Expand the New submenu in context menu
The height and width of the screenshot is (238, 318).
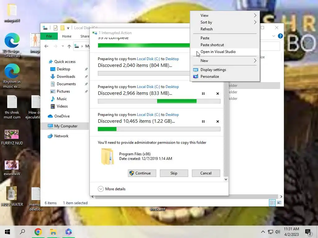pyautogui.click(x=225, y=61)
